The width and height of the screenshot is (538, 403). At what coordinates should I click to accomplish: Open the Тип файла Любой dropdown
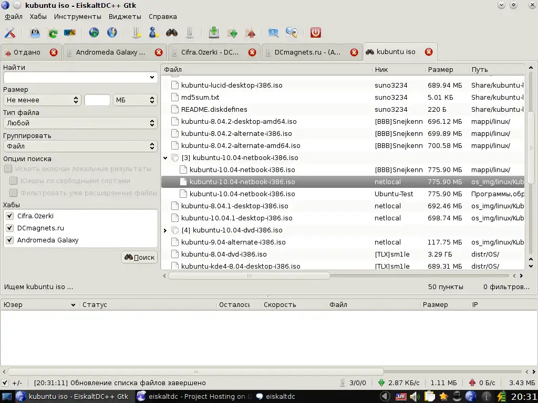(80, 123)
